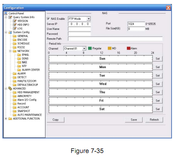Click the Remote Path input field
This screenshot has width=176, height=157.
click(x=115, y=39)
